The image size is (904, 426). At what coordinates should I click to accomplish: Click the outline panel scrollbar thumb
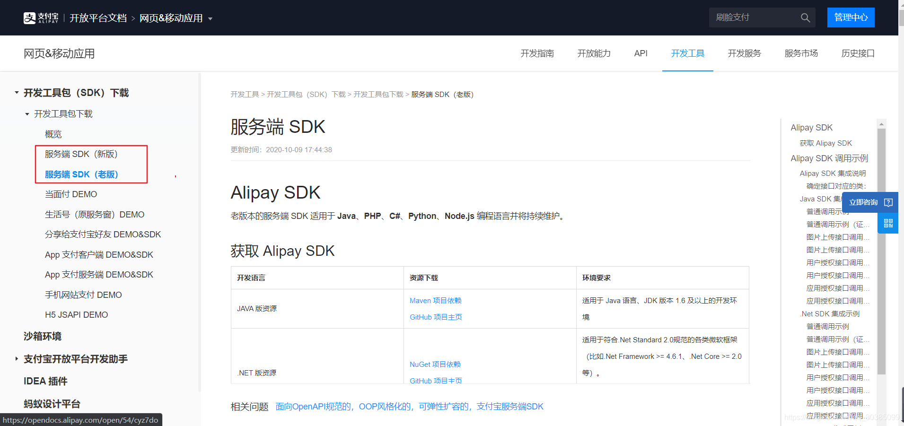[881, 252]
